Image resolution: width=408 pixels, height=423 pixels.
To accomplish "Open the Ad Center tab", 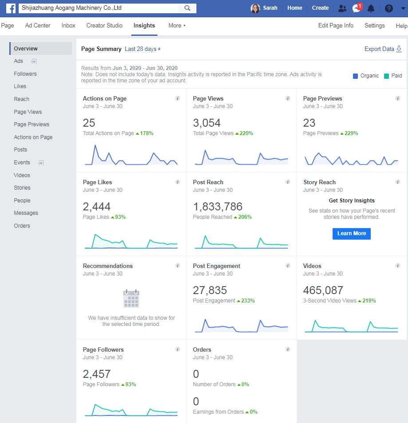I will tap(38, 26).
